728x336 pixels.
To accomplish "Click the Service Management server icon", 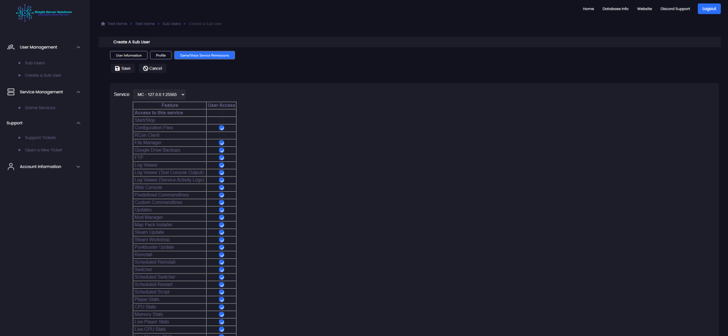I will [11, 92].
